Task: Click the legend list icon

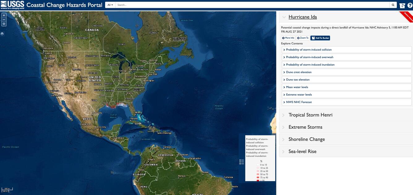Action: [x=240, y=161]
